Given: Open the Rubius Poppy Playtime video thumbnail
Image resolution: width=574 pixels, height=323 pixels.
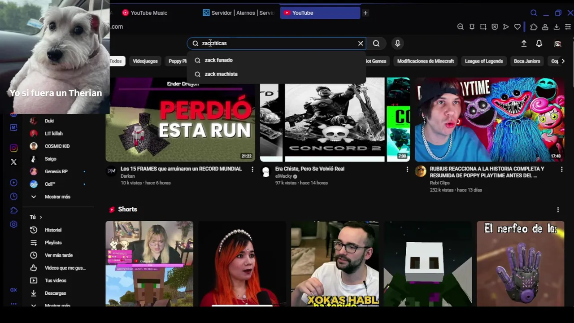Looking at the screenshot, I should (489, 119).
